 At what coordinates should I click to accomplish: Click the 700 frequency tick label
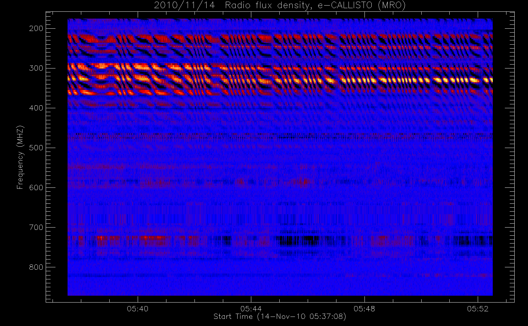click(x=36, y=227)
